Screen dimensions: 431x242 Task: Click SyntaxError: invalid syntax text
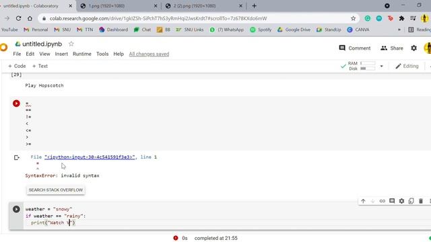[x=62, y=175]
